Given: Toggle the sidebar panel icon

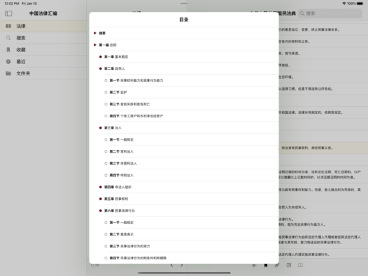Looking at the screenshot, I should coord(9,13).
